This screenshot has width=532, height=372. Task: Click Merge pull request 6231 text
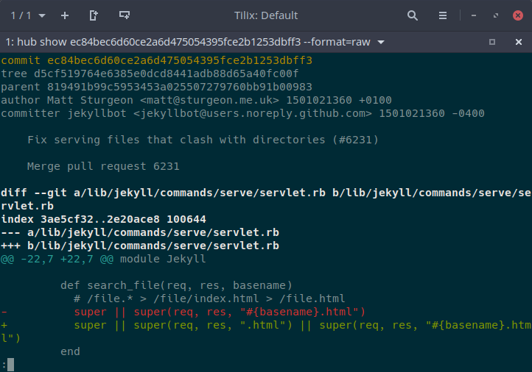103,166
